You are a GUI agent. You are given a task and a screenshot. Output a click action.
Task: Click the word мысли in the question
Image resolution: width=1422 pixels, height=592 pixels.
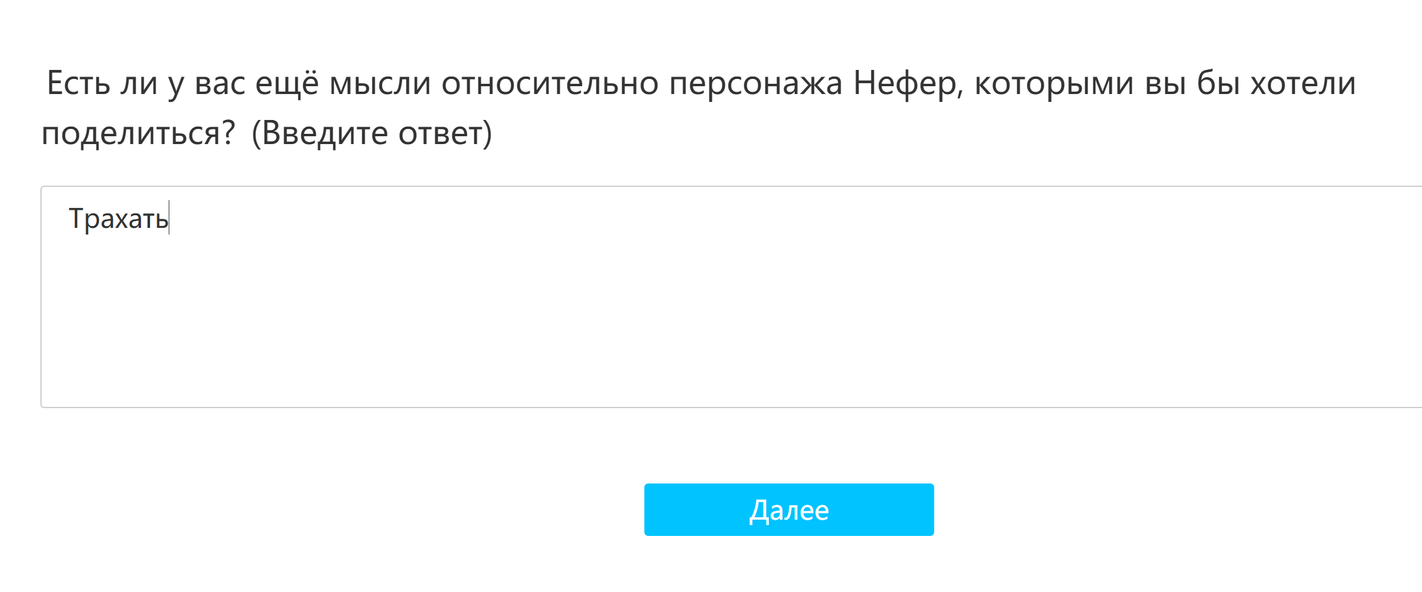[380, 83]
